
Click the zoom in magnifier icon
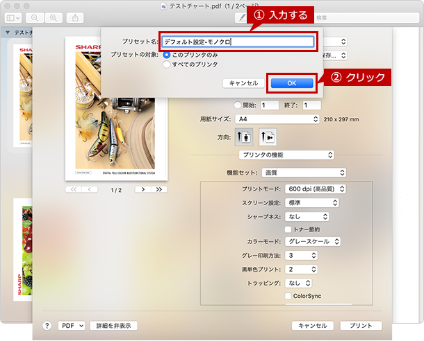[54, 18]
